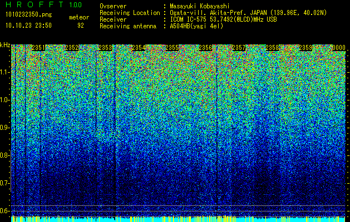This screenshot has height=222, width=350.
Task: Click the 2353 time marker label
Action: 105,48
